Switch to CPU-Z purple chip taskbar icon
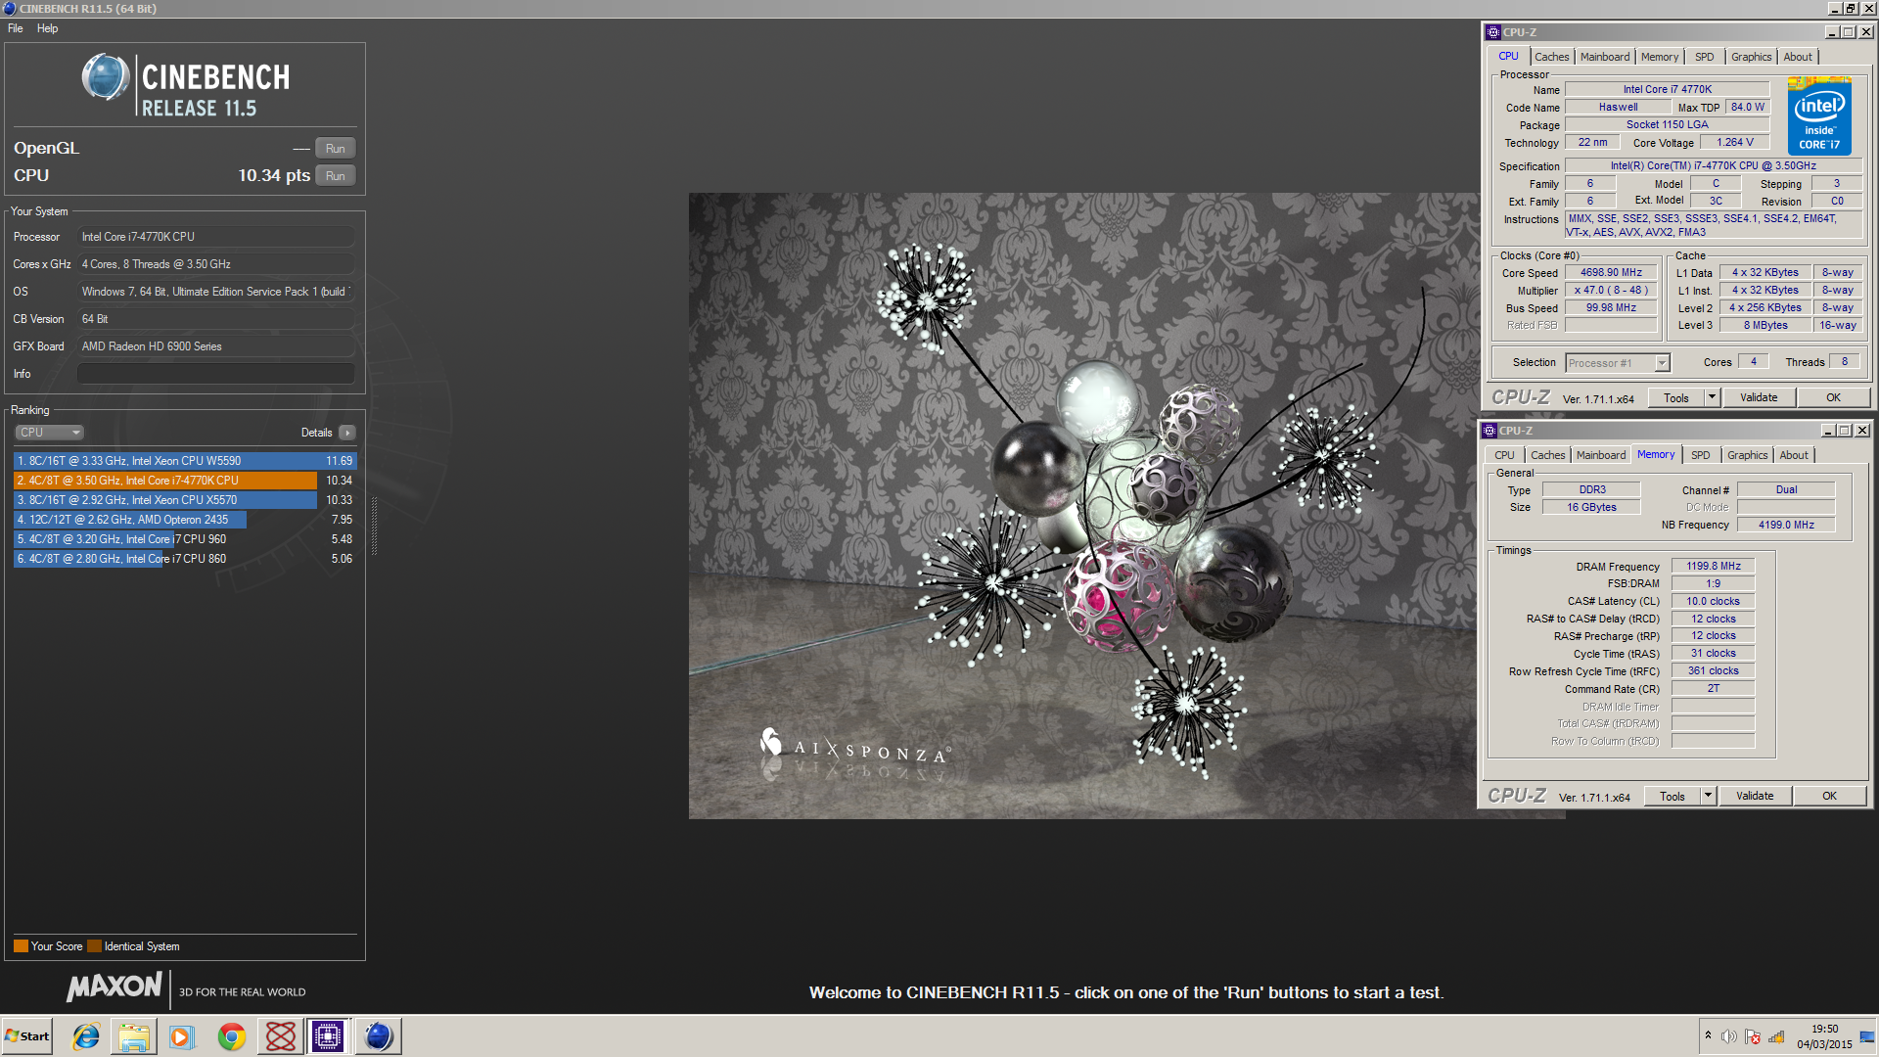 (328, 1036)
